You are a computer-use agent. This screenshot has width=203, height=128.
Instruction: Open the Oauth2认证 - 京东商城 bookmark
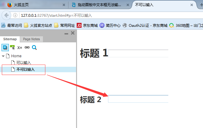(x=145, y=25)
